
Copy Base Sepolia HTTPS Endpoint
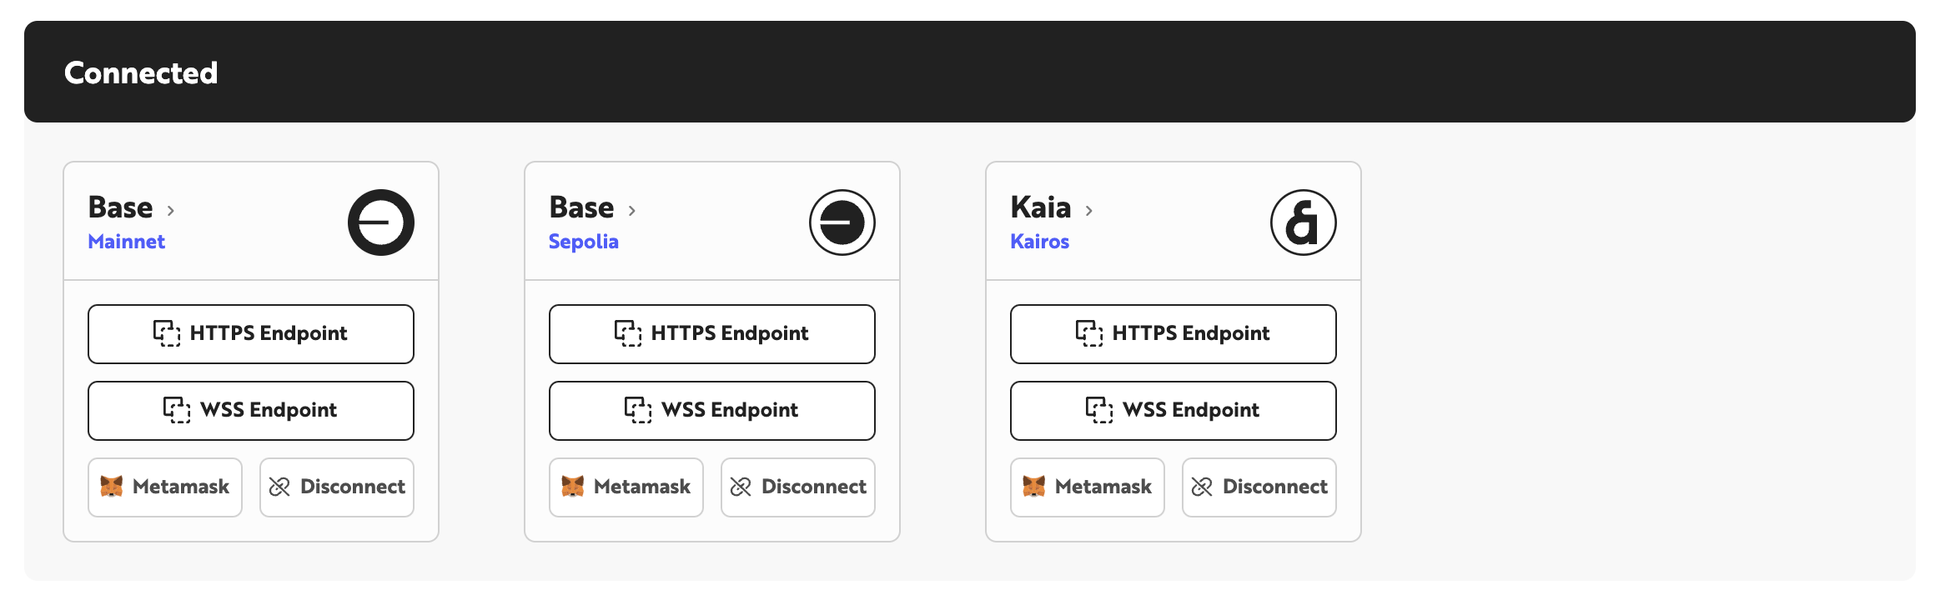(x=712, y=334)
